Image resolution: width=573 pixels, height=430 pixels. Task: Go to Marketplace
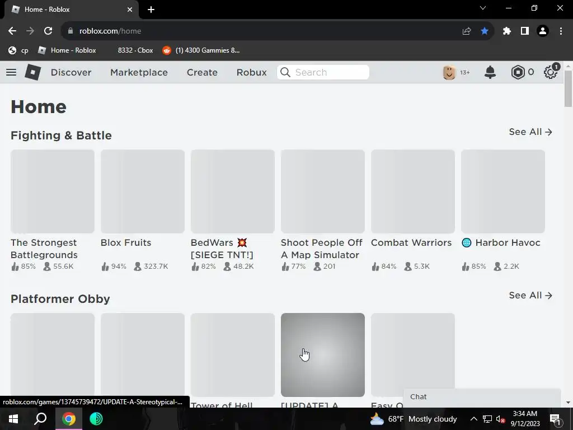coord(139,72)
